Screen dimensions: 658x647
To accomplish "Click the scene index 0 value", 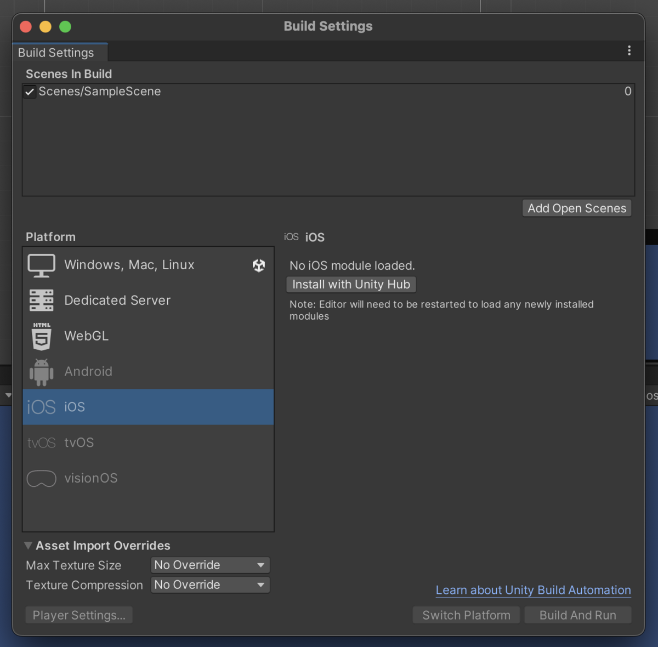I will pos(628,92).
